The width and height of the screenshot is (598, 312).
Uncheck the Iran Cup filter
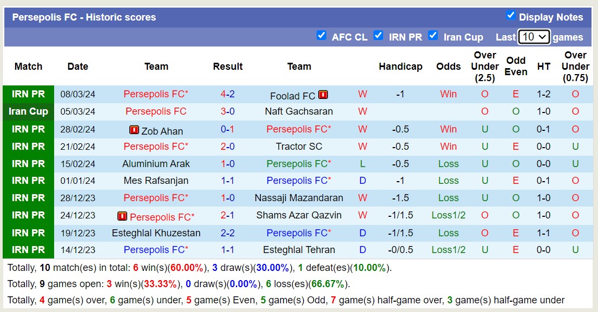(x=433, y=36)
